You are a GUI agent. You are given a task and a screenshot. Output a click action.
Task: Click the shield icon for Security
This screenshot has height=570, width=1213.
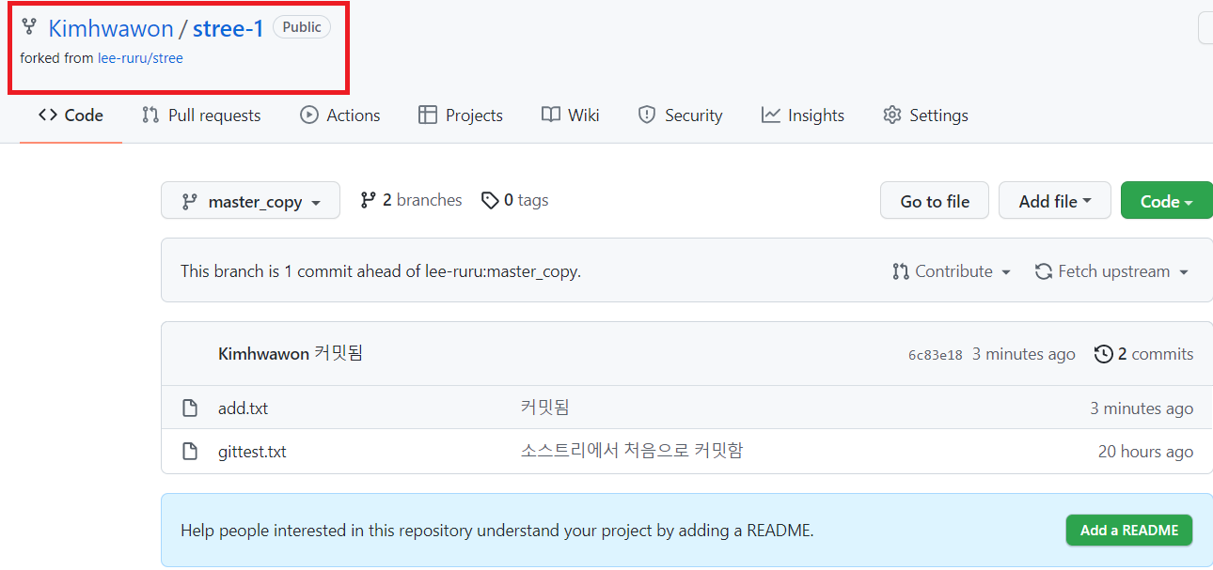click(x=646, y=116)
